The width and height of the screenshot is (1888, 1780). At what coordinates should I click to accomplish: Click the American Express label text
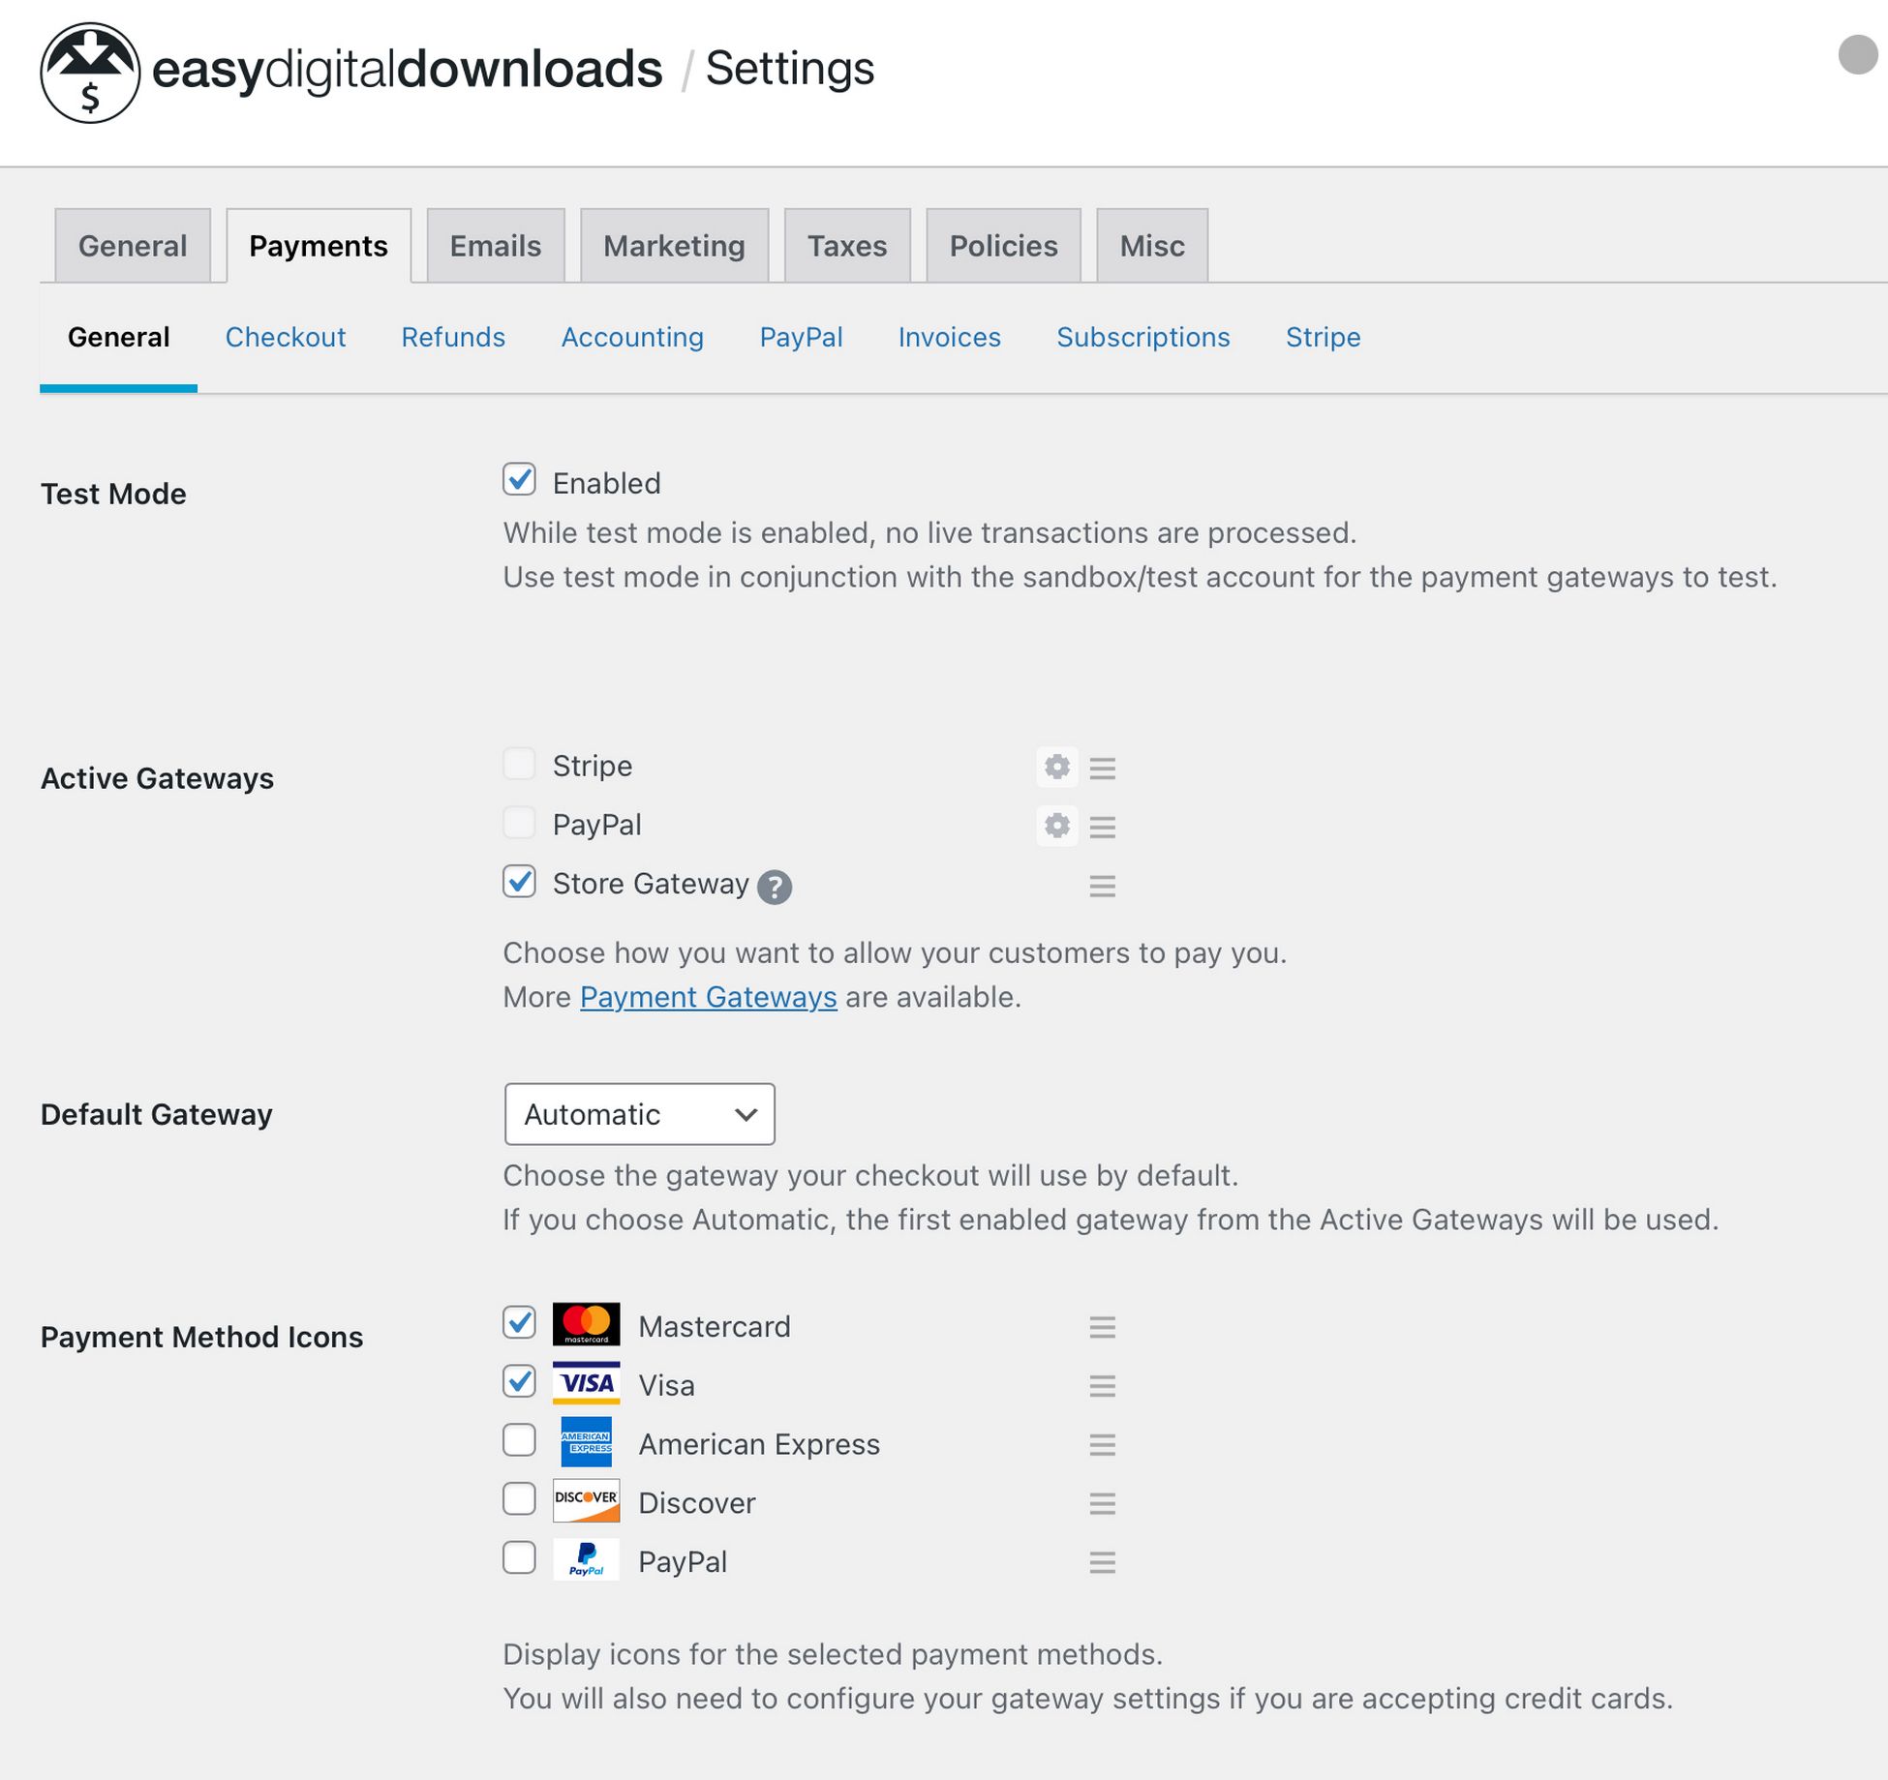(759, 1444)
